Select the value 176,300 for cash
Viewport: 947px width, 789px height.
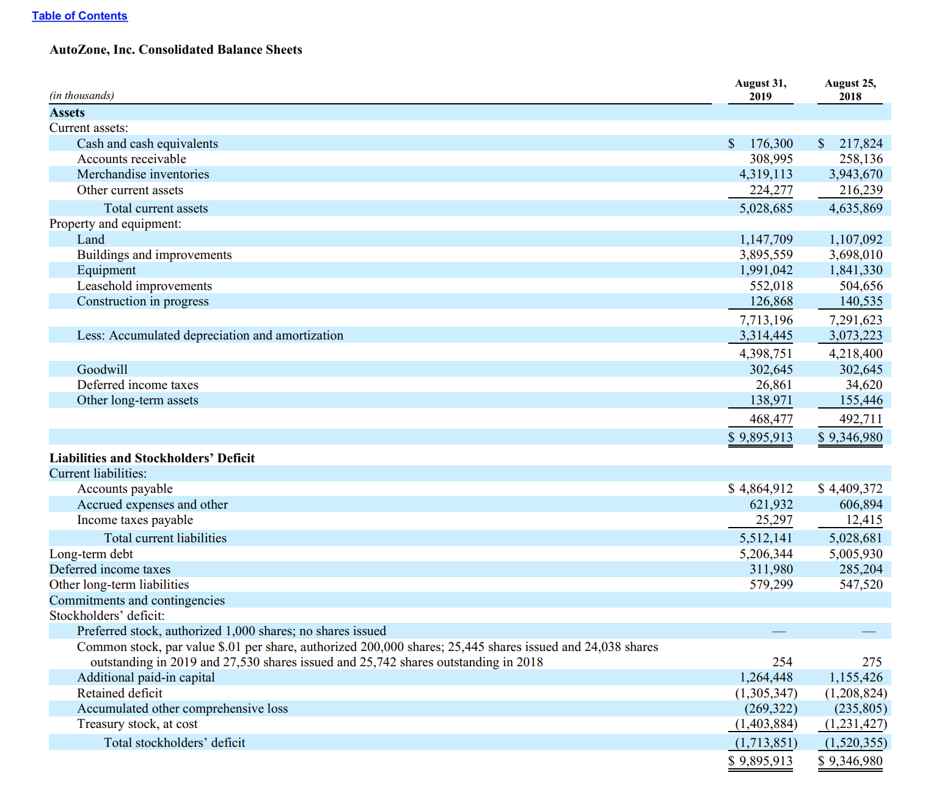click(x=771, y=144)
